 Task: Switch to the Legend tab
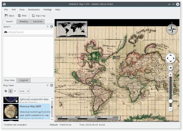pyautogui.click(x=23, y=80)
